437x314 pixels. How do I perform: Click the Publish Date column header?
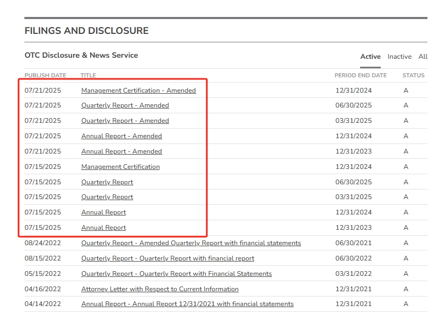point(45,76)
